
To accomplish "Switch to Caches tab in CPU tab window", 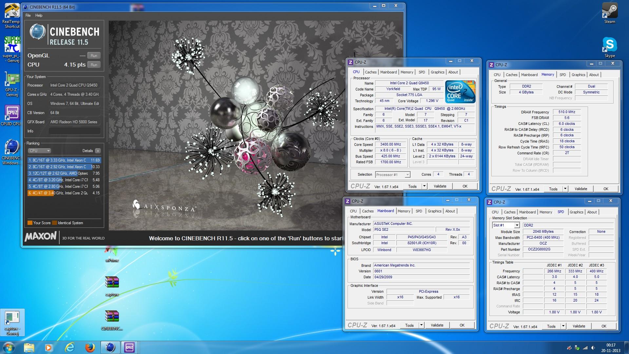I will pyautogui.click(x=371, y=72).
